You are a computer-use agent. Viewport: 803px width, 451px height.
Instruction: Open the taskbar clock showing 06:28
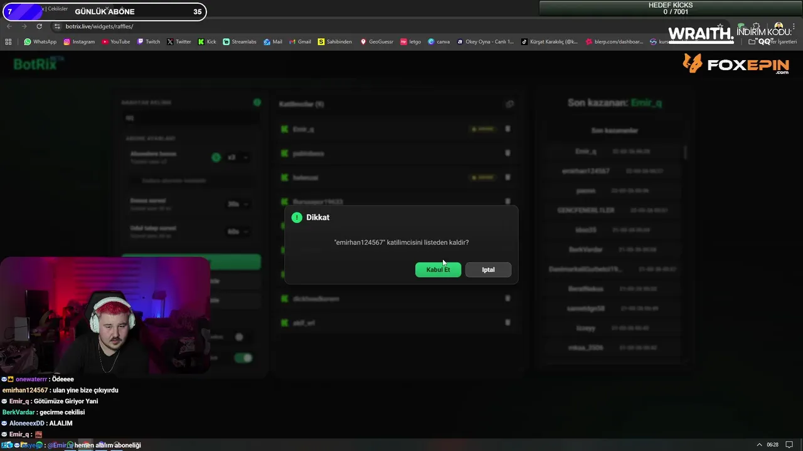pos(772,445)
